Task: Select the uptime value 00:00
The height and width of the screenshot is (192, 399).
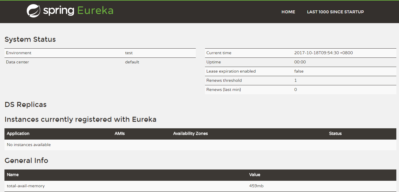Action: 300,62
